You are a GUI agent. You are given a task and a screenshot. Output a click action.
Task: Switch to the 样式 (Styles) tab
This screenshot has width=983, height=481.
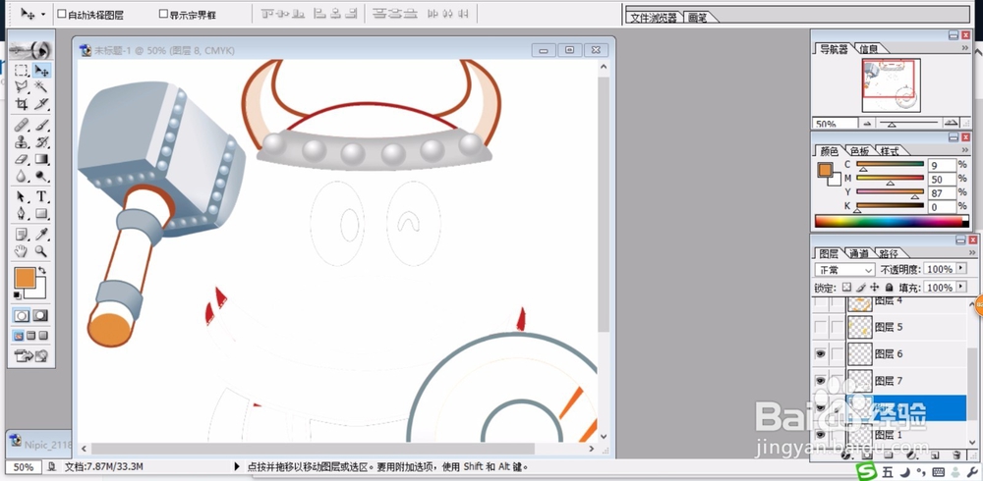coord(889,151)
